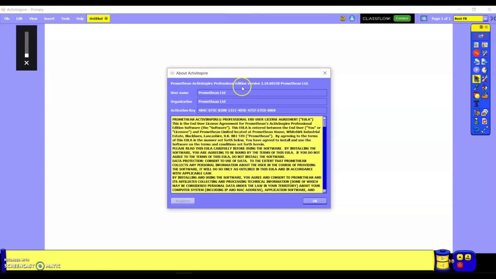Screen dimensions: 496x279
Task: Go to the Previous Page via the toolbox
Action: (x=476, y=62)
